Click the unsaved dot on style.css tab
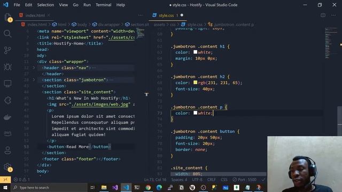This screenshot has width=342, height=192. click(182, 15)
